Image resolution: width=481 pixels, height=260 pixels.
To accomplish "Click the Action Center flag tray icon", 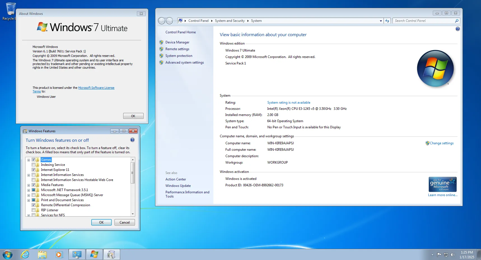I will pyautogui.click(x=439, y=255).
